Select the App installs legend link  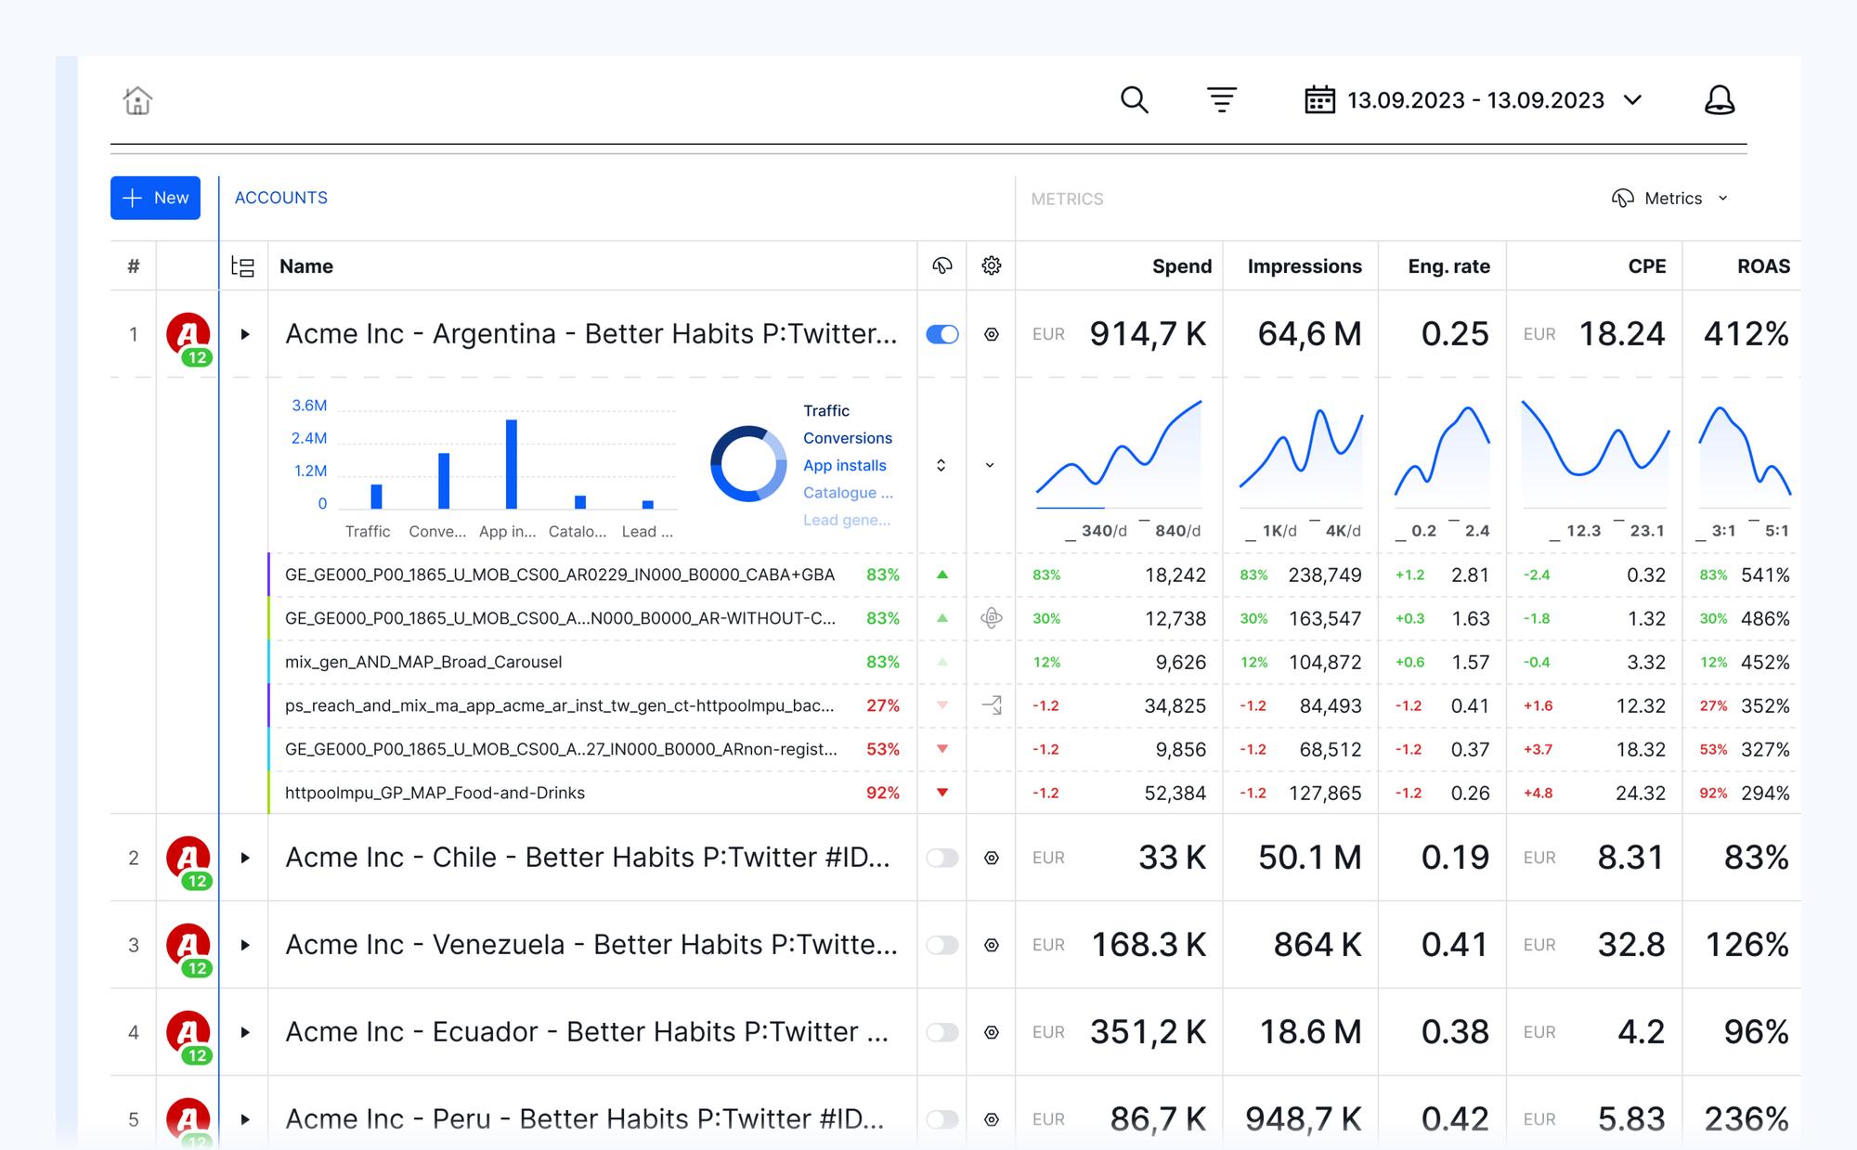(844, 465)
